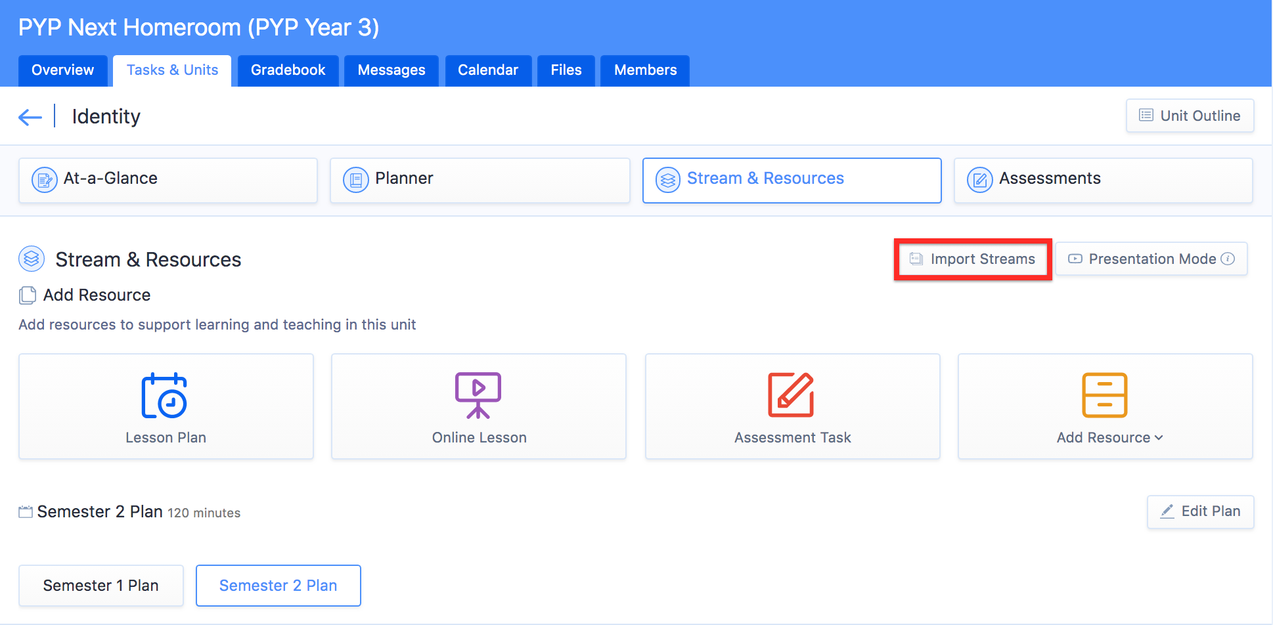This screenshot has width=1273, height=625.
Task: Go to the Assessments section
Action: [x=1103, y=180]
